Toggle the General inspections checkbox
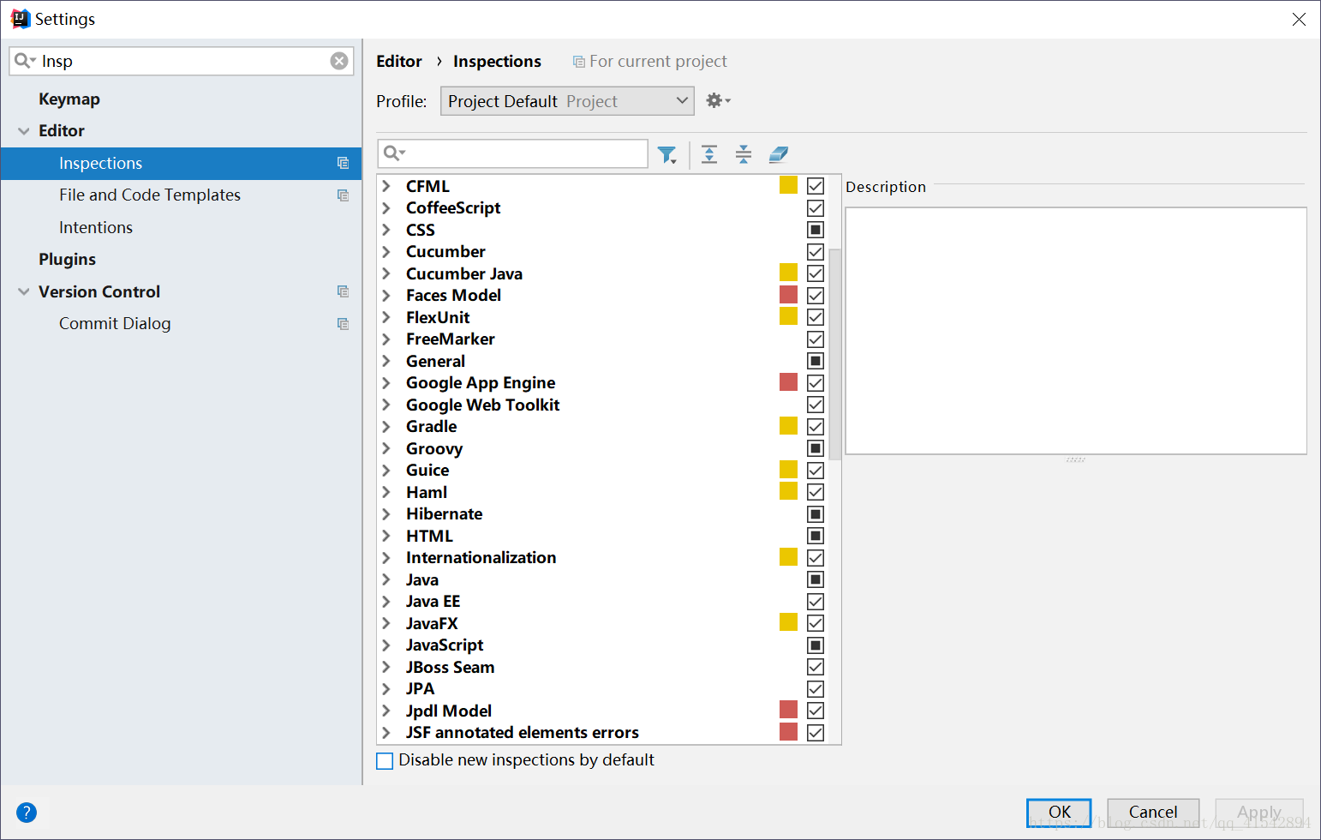Viewport: 1321px width, 840px height. coord(816,361)
